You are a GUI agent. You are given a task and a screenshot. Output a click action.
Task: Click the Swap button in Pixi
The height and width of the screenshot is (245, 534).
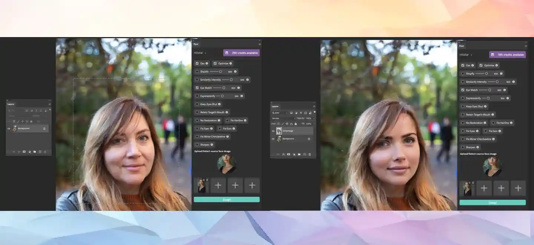[226, 199]
